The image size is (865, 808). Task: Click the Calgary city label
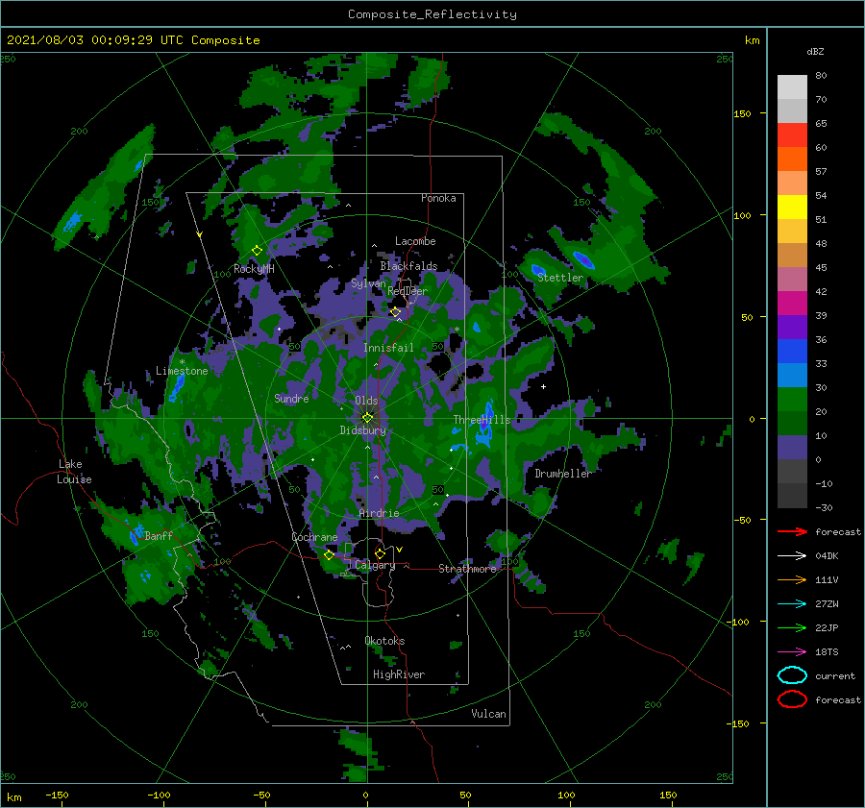click(x=375, y=565)
